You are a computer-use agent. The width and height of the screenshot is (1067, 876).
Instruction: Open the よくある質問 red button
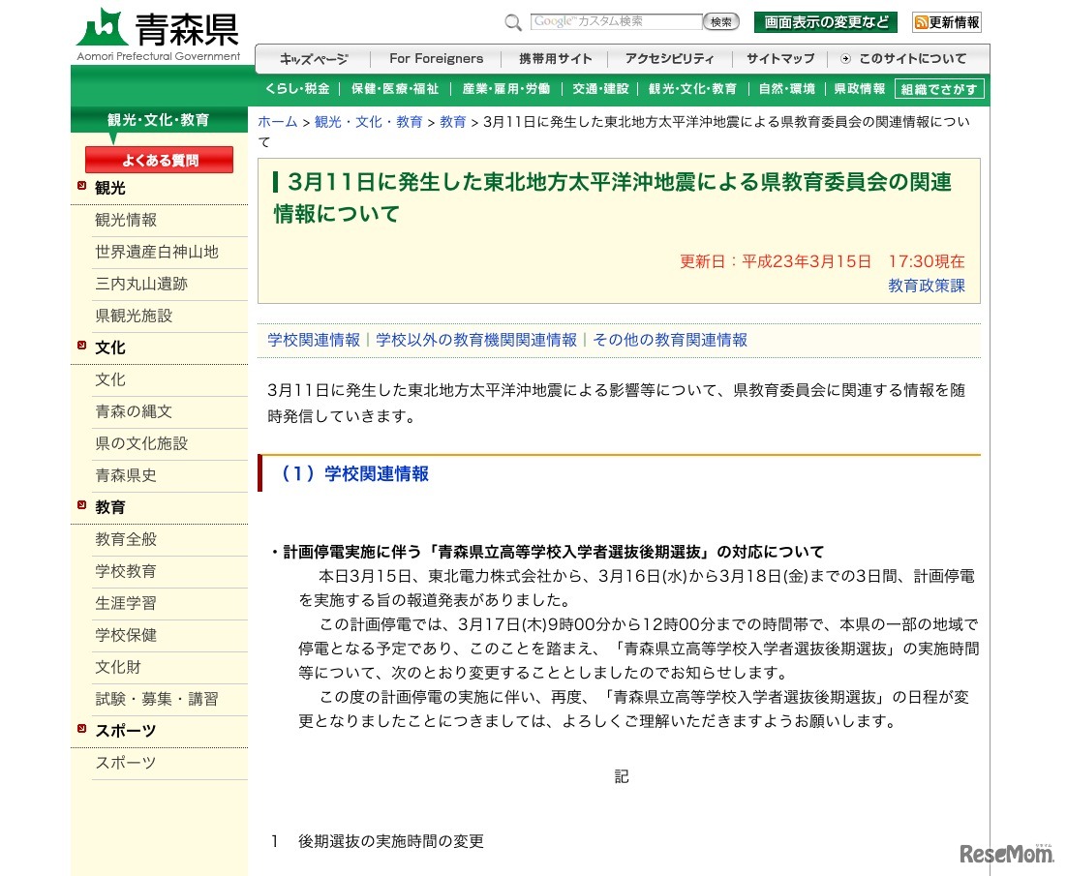pyautogui.click(x=159, y=159)
